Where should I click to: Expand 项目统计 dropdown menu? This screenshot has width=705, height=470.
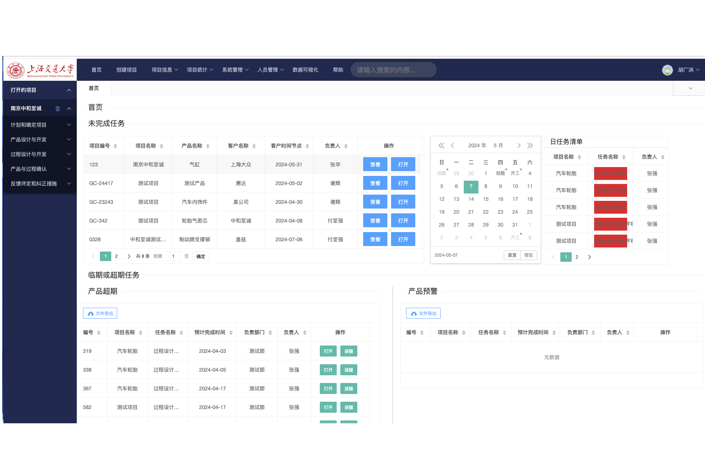coord(200,70)
